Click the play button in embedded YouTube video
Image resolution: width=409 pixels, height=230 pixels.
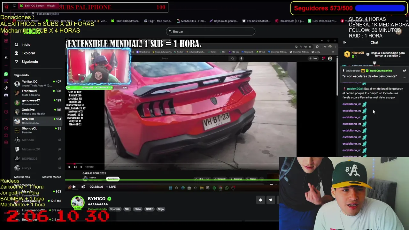(69, 167)
